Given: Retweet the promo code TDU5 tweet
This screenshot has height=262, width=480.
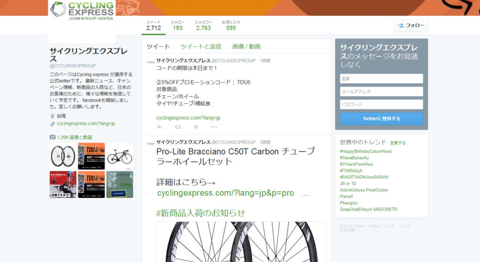Looking at the screenshot, I should click(x=178, y=127).
